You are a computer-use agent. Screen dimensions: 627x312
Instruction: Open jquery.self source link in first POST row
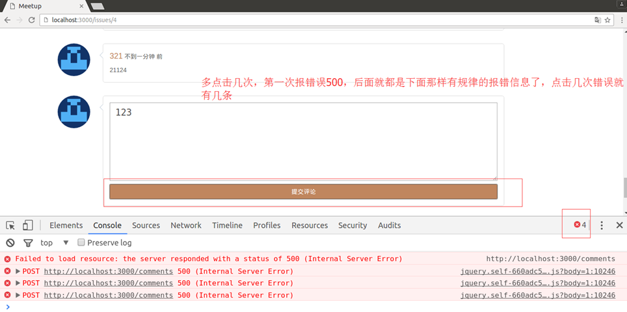538,271
